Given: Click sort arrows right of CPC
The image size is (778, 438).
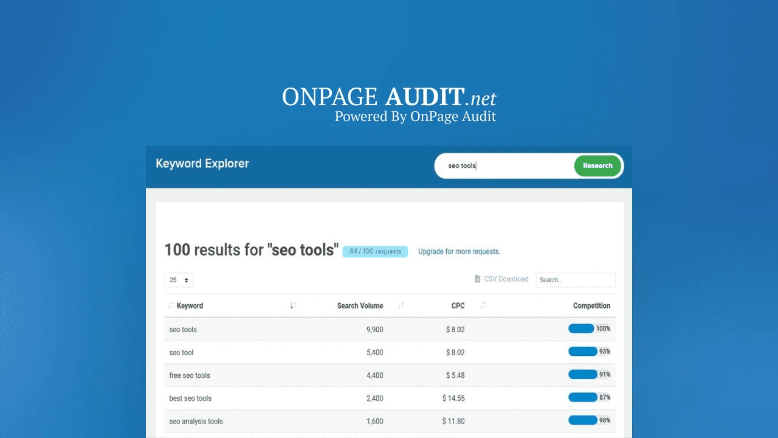Looking at the screenshot, I should (x=483, y=306).
